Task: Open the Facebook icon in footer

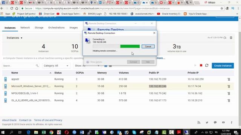Action: (x=232, y=123)
